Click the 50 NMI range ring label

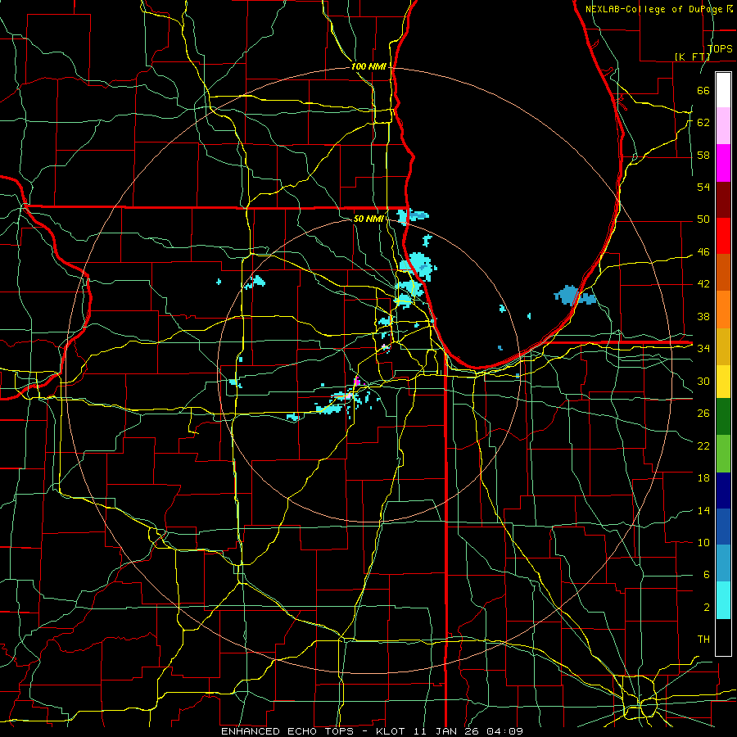point(368,219)
